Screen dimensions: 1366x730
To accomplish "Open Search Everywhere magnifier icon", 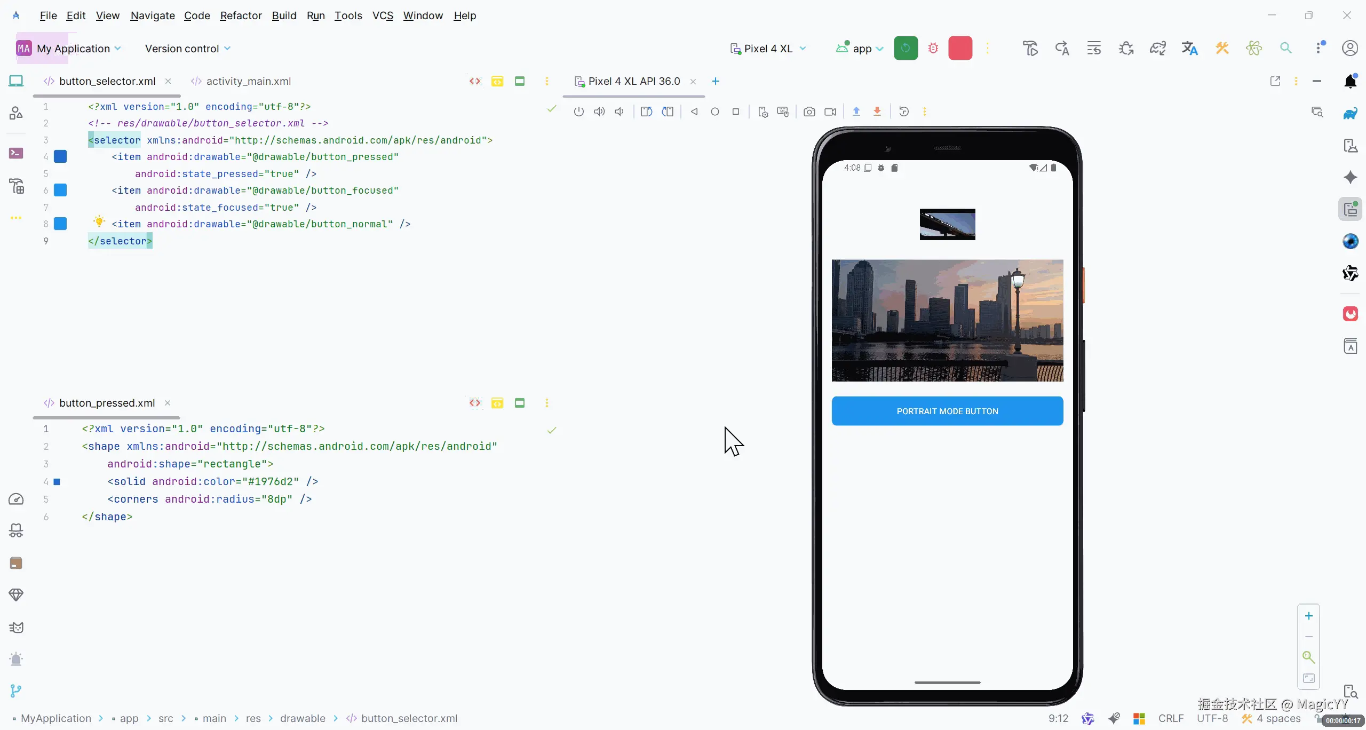I will point(1285,49).
